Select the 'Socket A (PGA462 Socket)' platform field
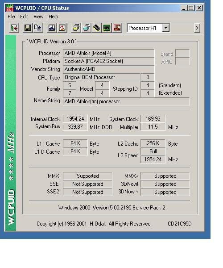Image resolution: width=223 pixels, height=268 pixels. point(109,61)
